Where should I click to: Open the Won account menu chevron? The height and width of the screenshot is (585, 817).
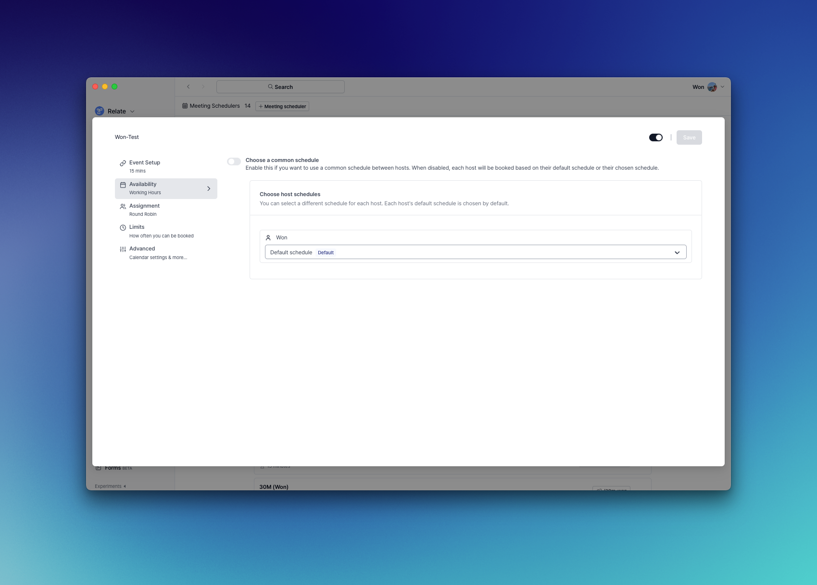[721, 87]
